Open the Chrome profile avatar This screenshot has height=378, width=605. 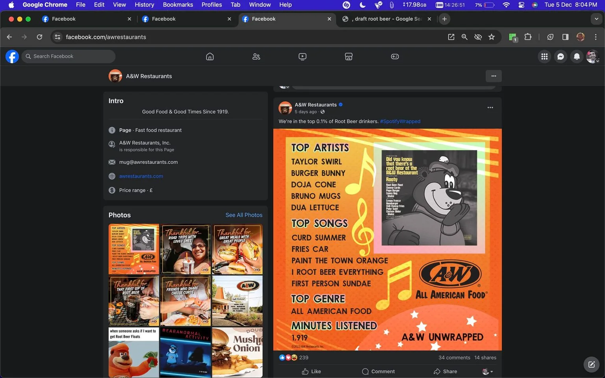click(580, 37)
